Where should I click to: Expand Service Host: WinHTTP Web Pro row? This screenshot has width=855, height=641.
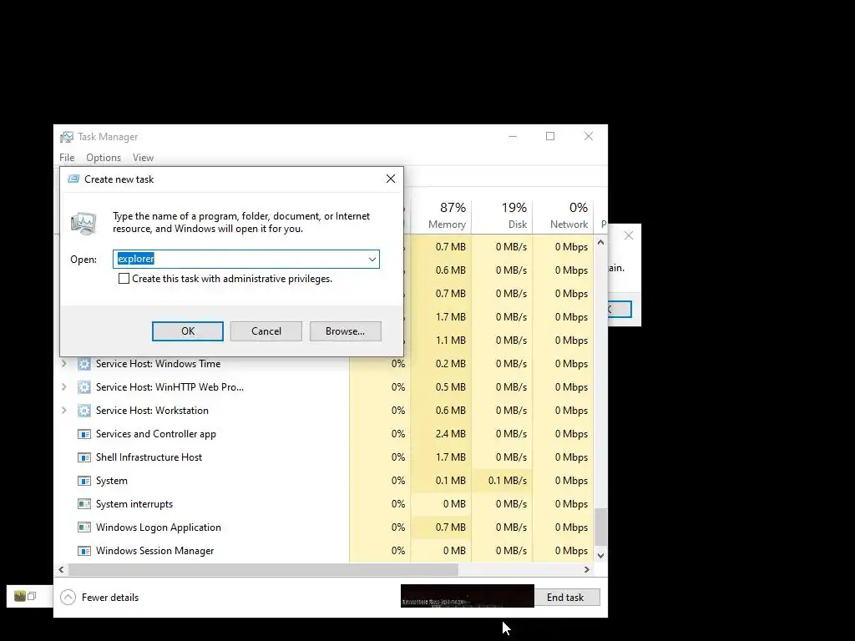point(64,387)
